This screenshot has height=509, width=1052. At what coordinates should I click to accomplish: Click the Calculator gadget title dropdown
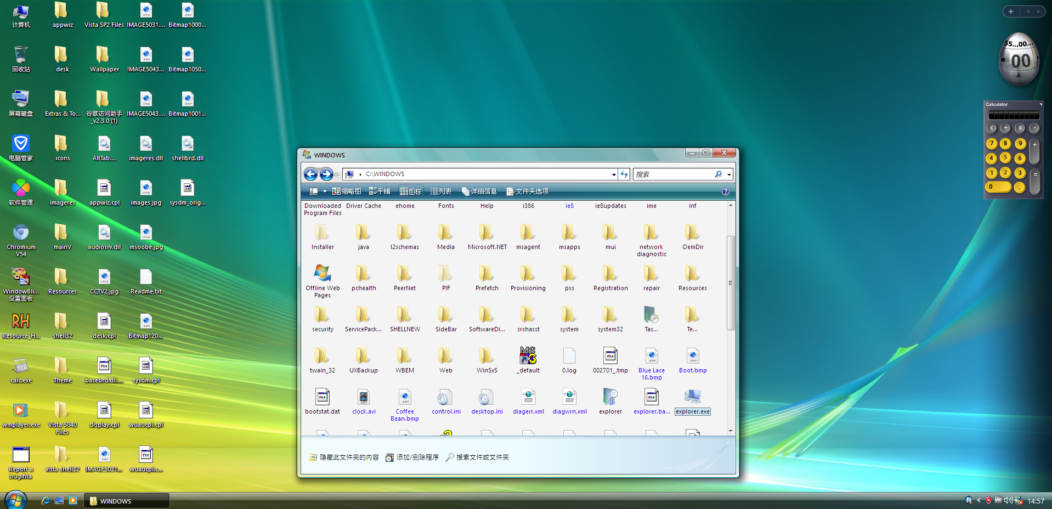[x=1040, y=104]
